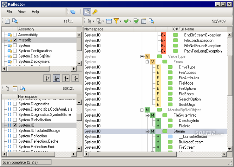Open the expand boxes dropdown arrow
The image size is (234, 167).
point(103,21)
